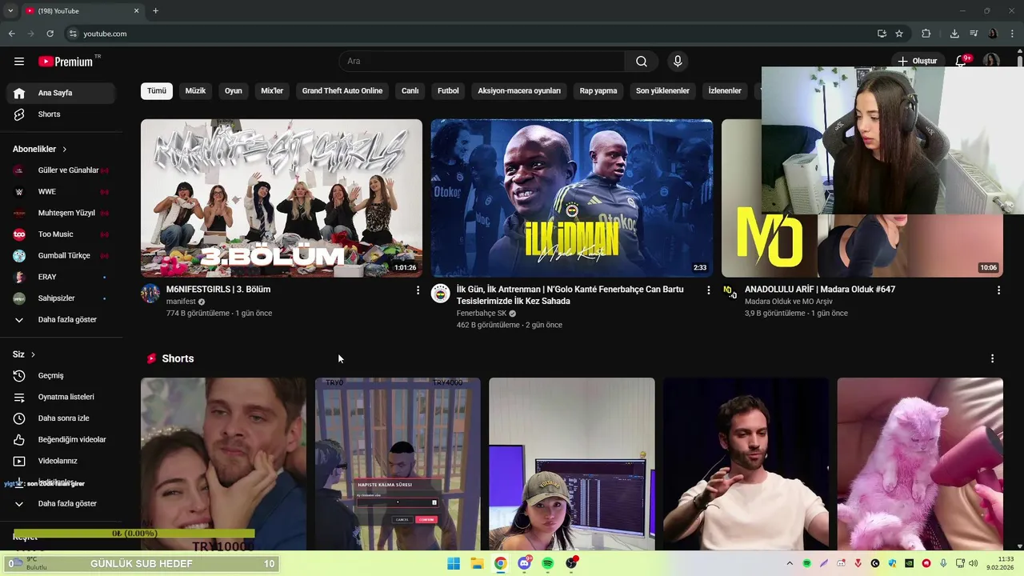Start voice search with the microphone icon
1024x576 pixels.
pyautogui.click(x=678, y=62)
